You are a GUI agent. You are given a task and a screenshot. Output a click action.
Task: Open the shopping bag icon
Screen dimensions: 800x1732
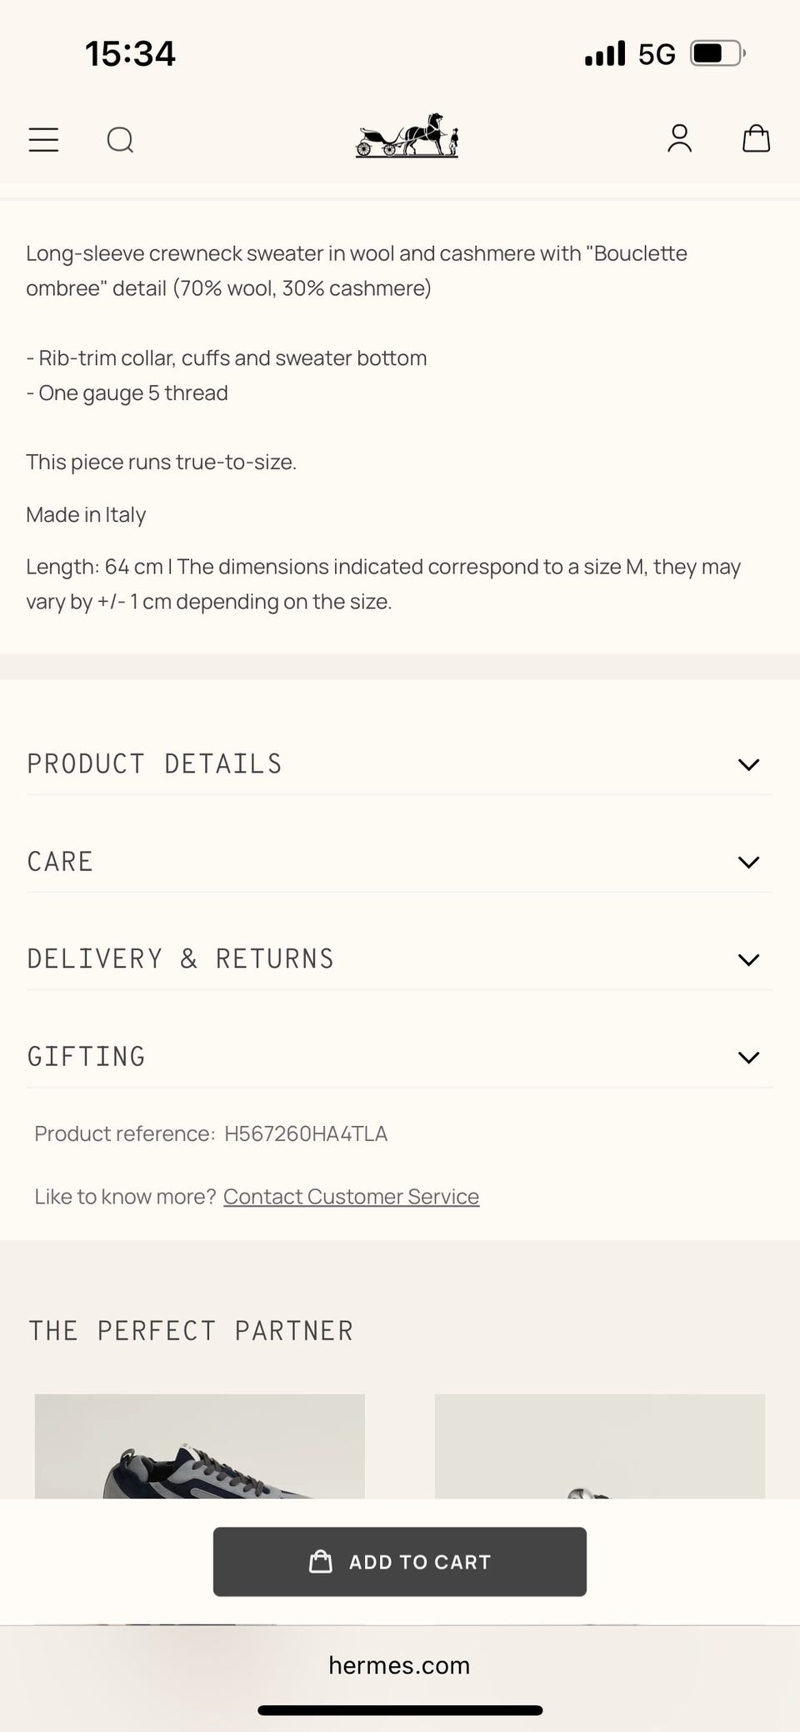(756, 138)
